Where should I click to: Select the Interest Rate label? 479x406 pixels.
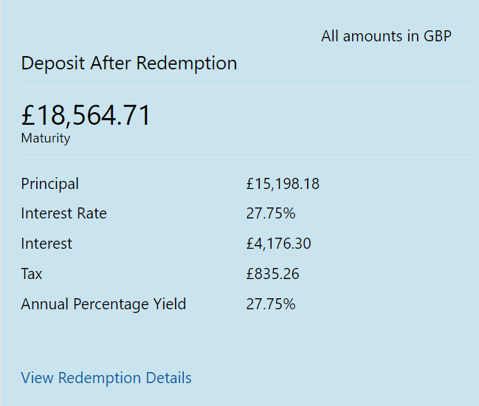pyautogui.click(x=64, y=213)
